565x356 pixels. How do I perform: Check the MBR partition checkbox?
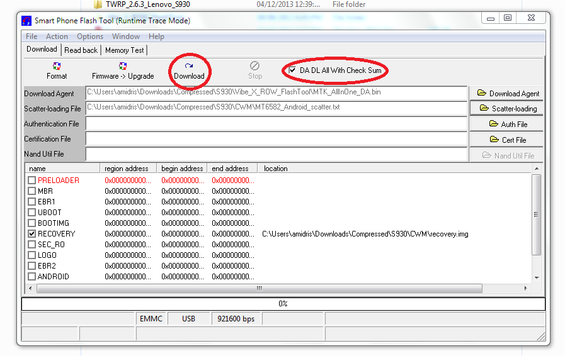[31, 191]
